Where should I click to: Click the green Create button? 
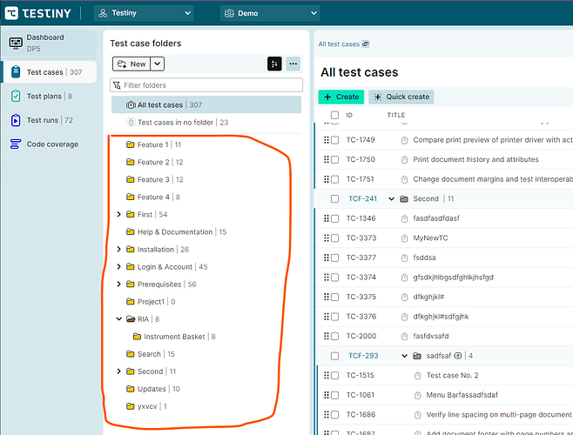[341, 97]
